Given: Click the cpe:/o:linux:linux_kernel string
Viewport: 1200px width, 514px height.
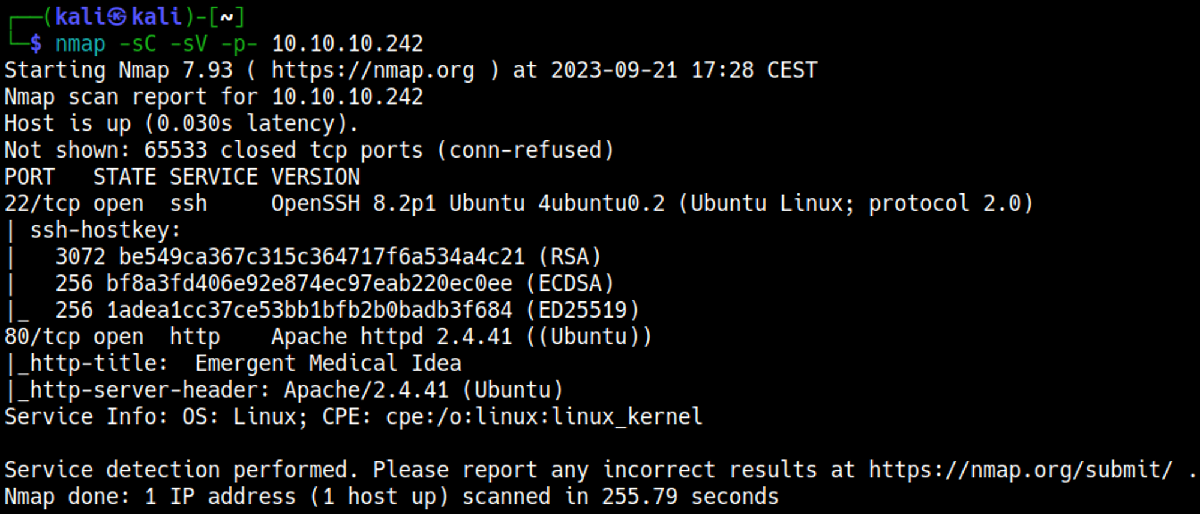Looking at the screenshot, I should coord(544,417).
